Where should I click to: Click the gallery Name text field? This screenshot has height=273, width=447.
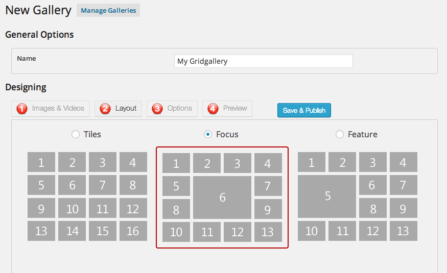pos(263,61)
